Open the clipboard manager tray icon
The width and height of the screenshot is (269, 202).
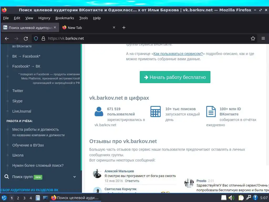(x=241, y=198)
